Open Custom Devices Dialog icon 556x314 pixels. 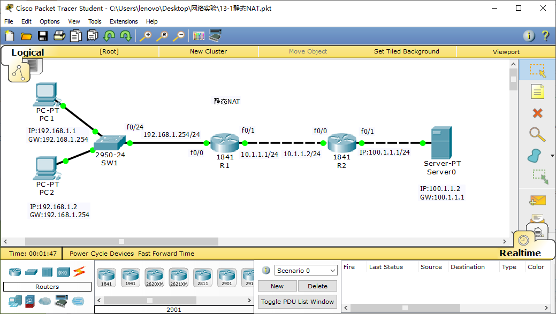(215, 35)
